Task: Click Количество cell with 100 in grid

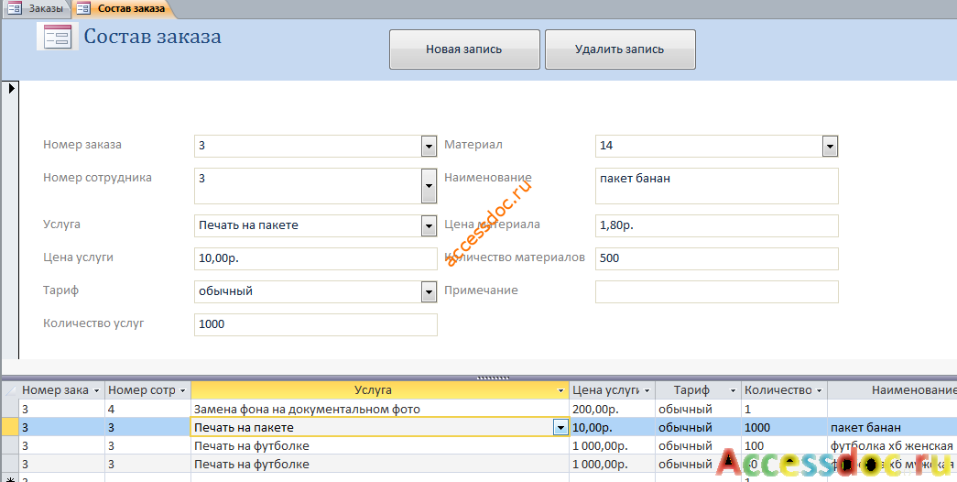Action: (784, 446)
